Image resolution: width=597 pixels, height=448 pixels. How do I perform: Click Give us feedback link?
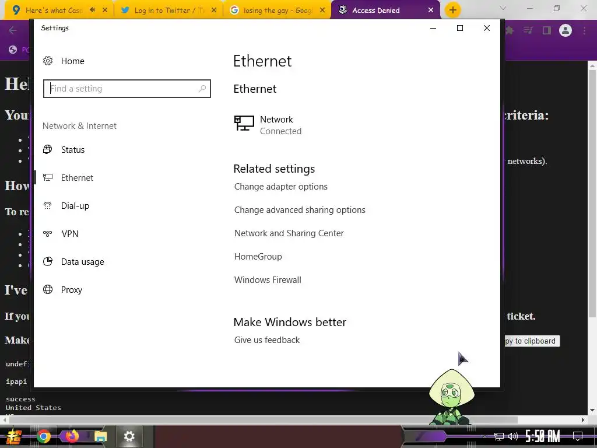click(x=267, y=340)
